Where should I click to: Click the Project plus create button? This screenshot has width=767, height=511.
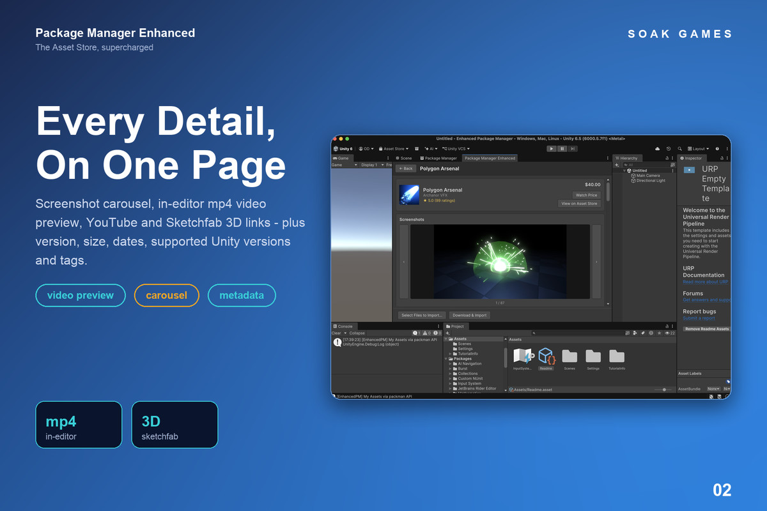447,333
